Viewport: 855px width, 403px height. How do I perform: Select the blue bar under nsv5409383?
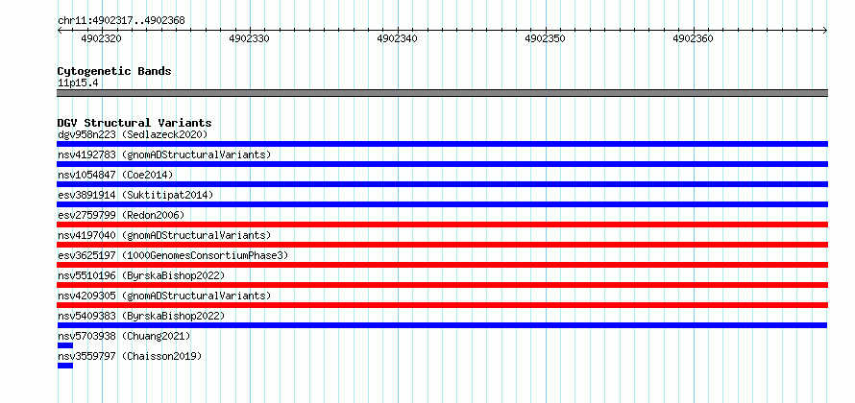(442, 325)
